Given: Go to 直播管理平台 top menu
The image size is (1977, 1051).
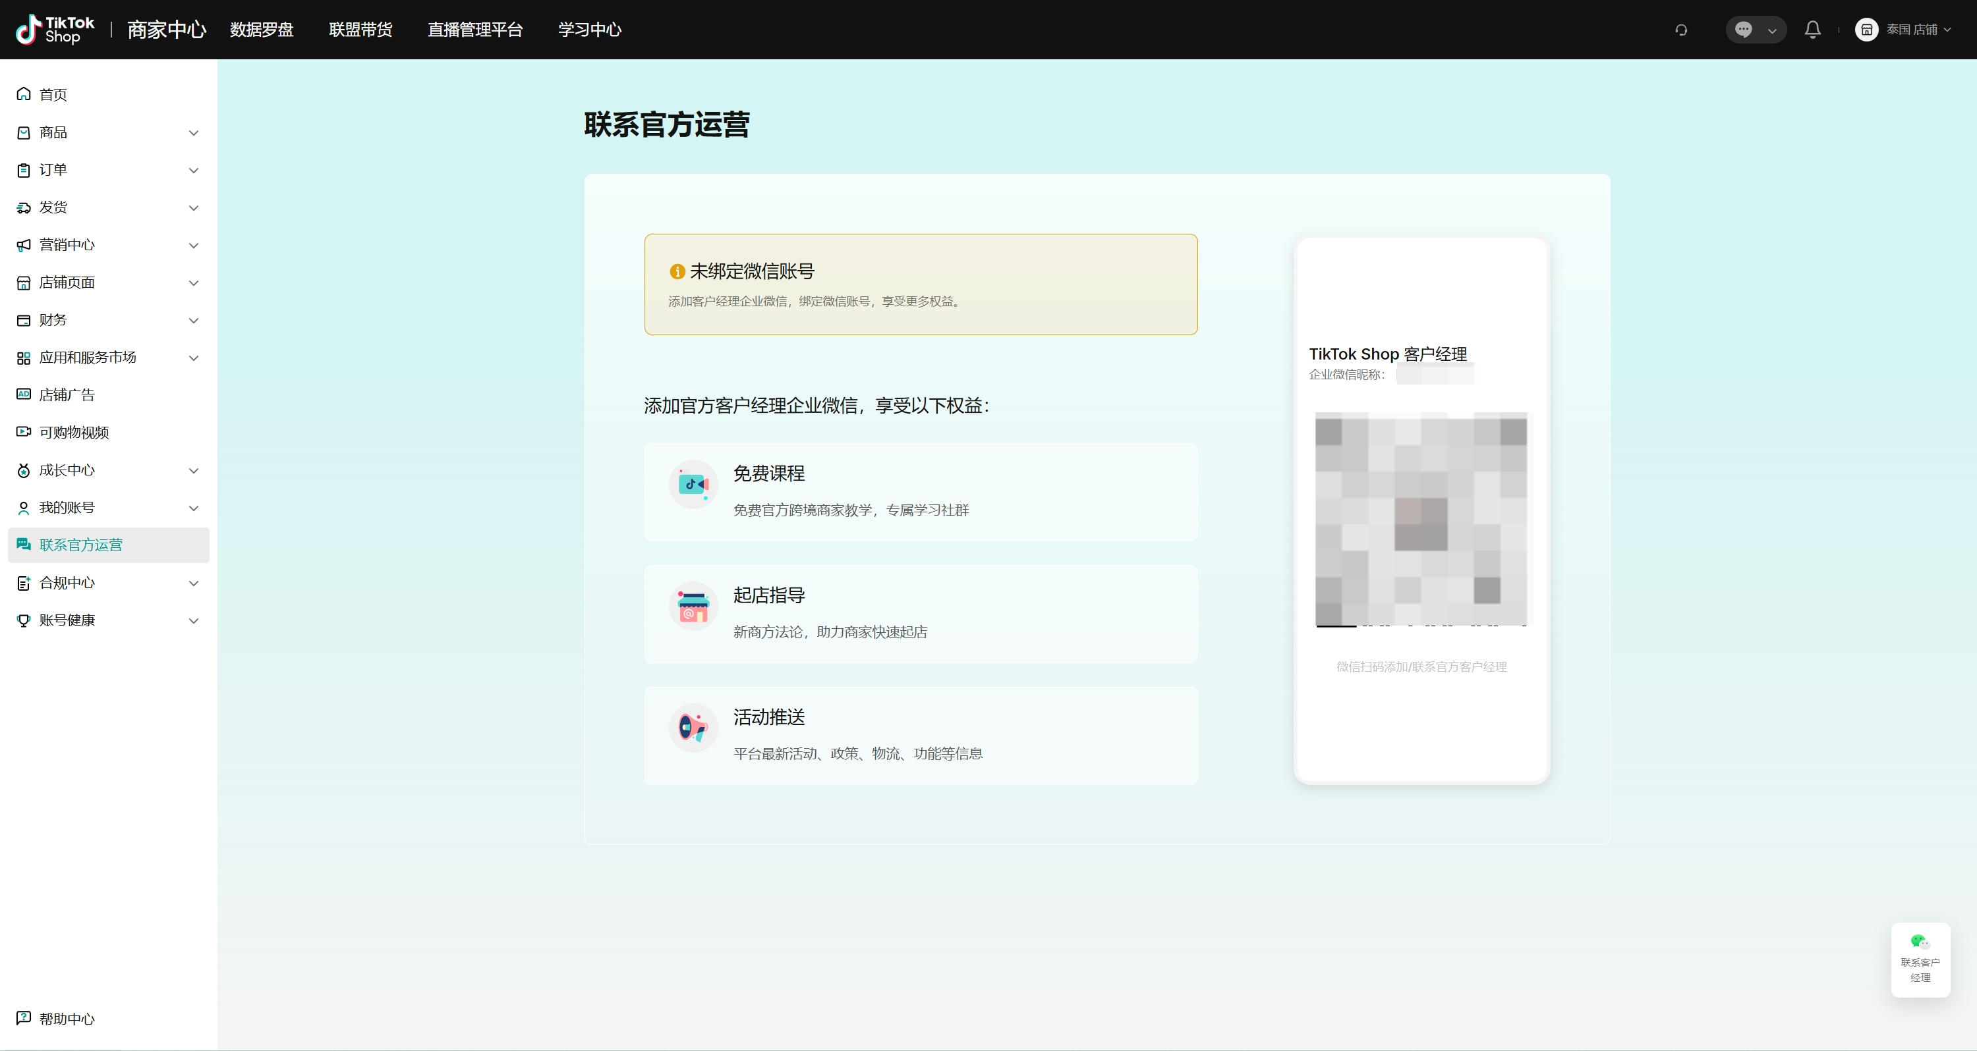Looking at the screenshot, I should coord(475,30).
